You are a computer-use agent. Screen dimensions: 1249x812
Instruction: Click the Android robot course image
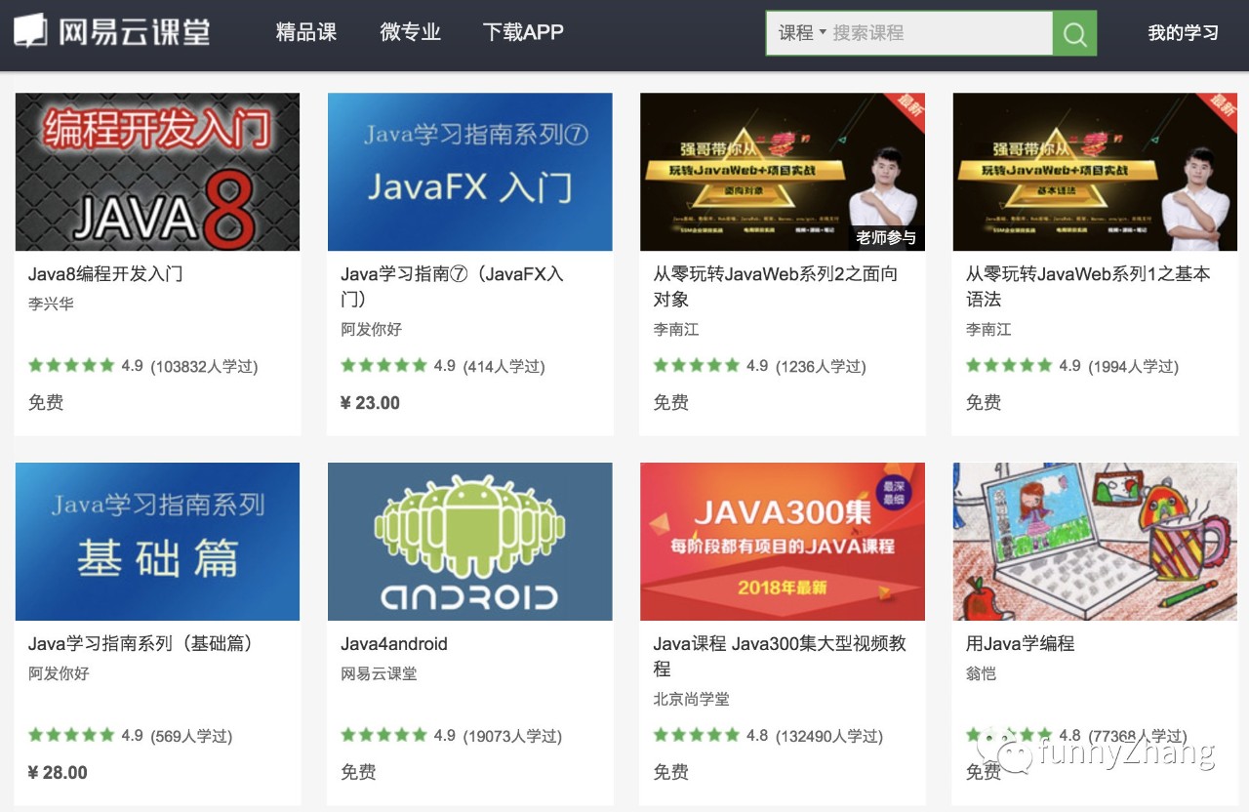[469, 542]
